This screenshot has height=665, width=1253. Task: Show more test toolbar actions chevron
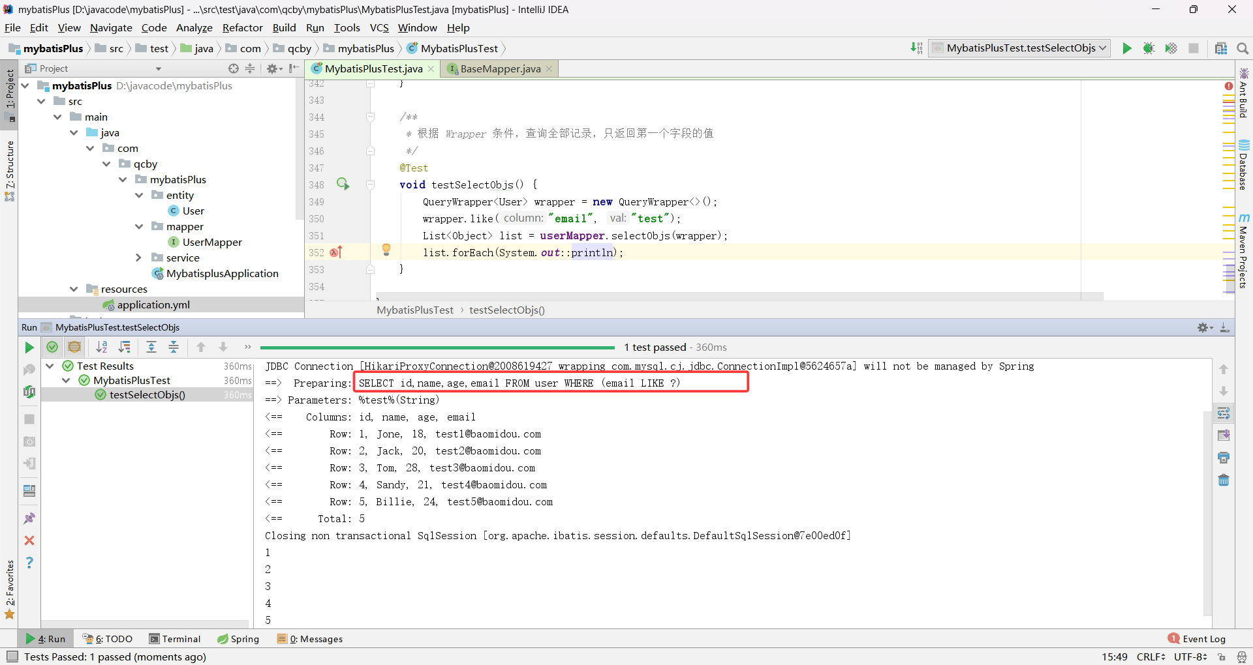click(247, 347)
